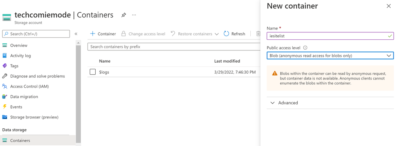Open the Public access level dropdown
395x146 pixels.
pos(330,55)
